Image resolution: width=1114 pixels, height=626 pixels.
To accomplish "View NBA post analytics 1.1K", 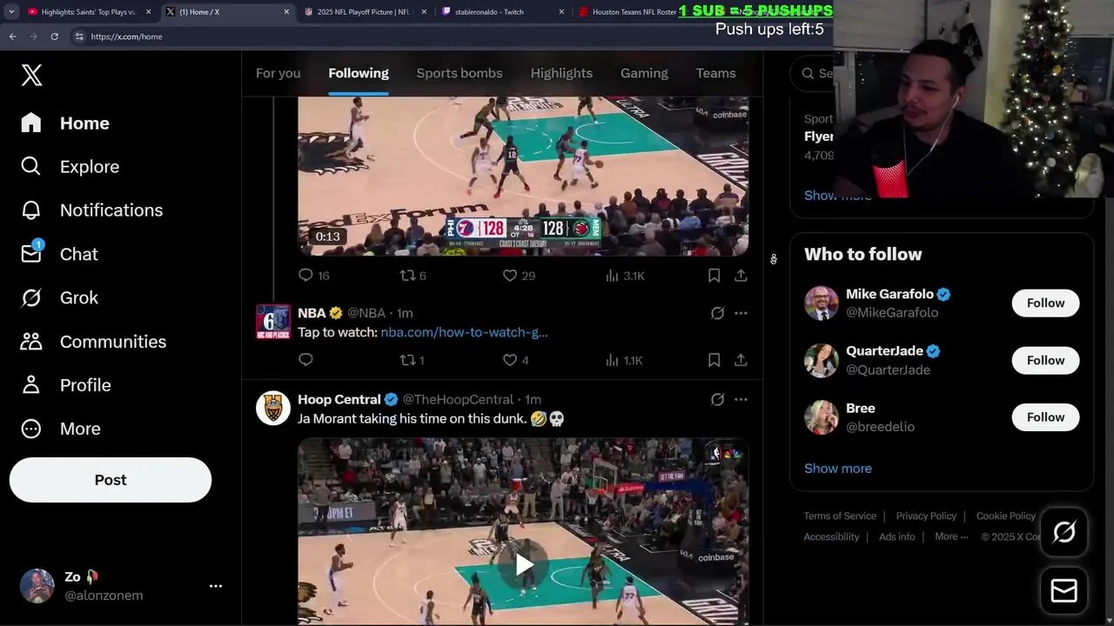I will pos(624,360).
